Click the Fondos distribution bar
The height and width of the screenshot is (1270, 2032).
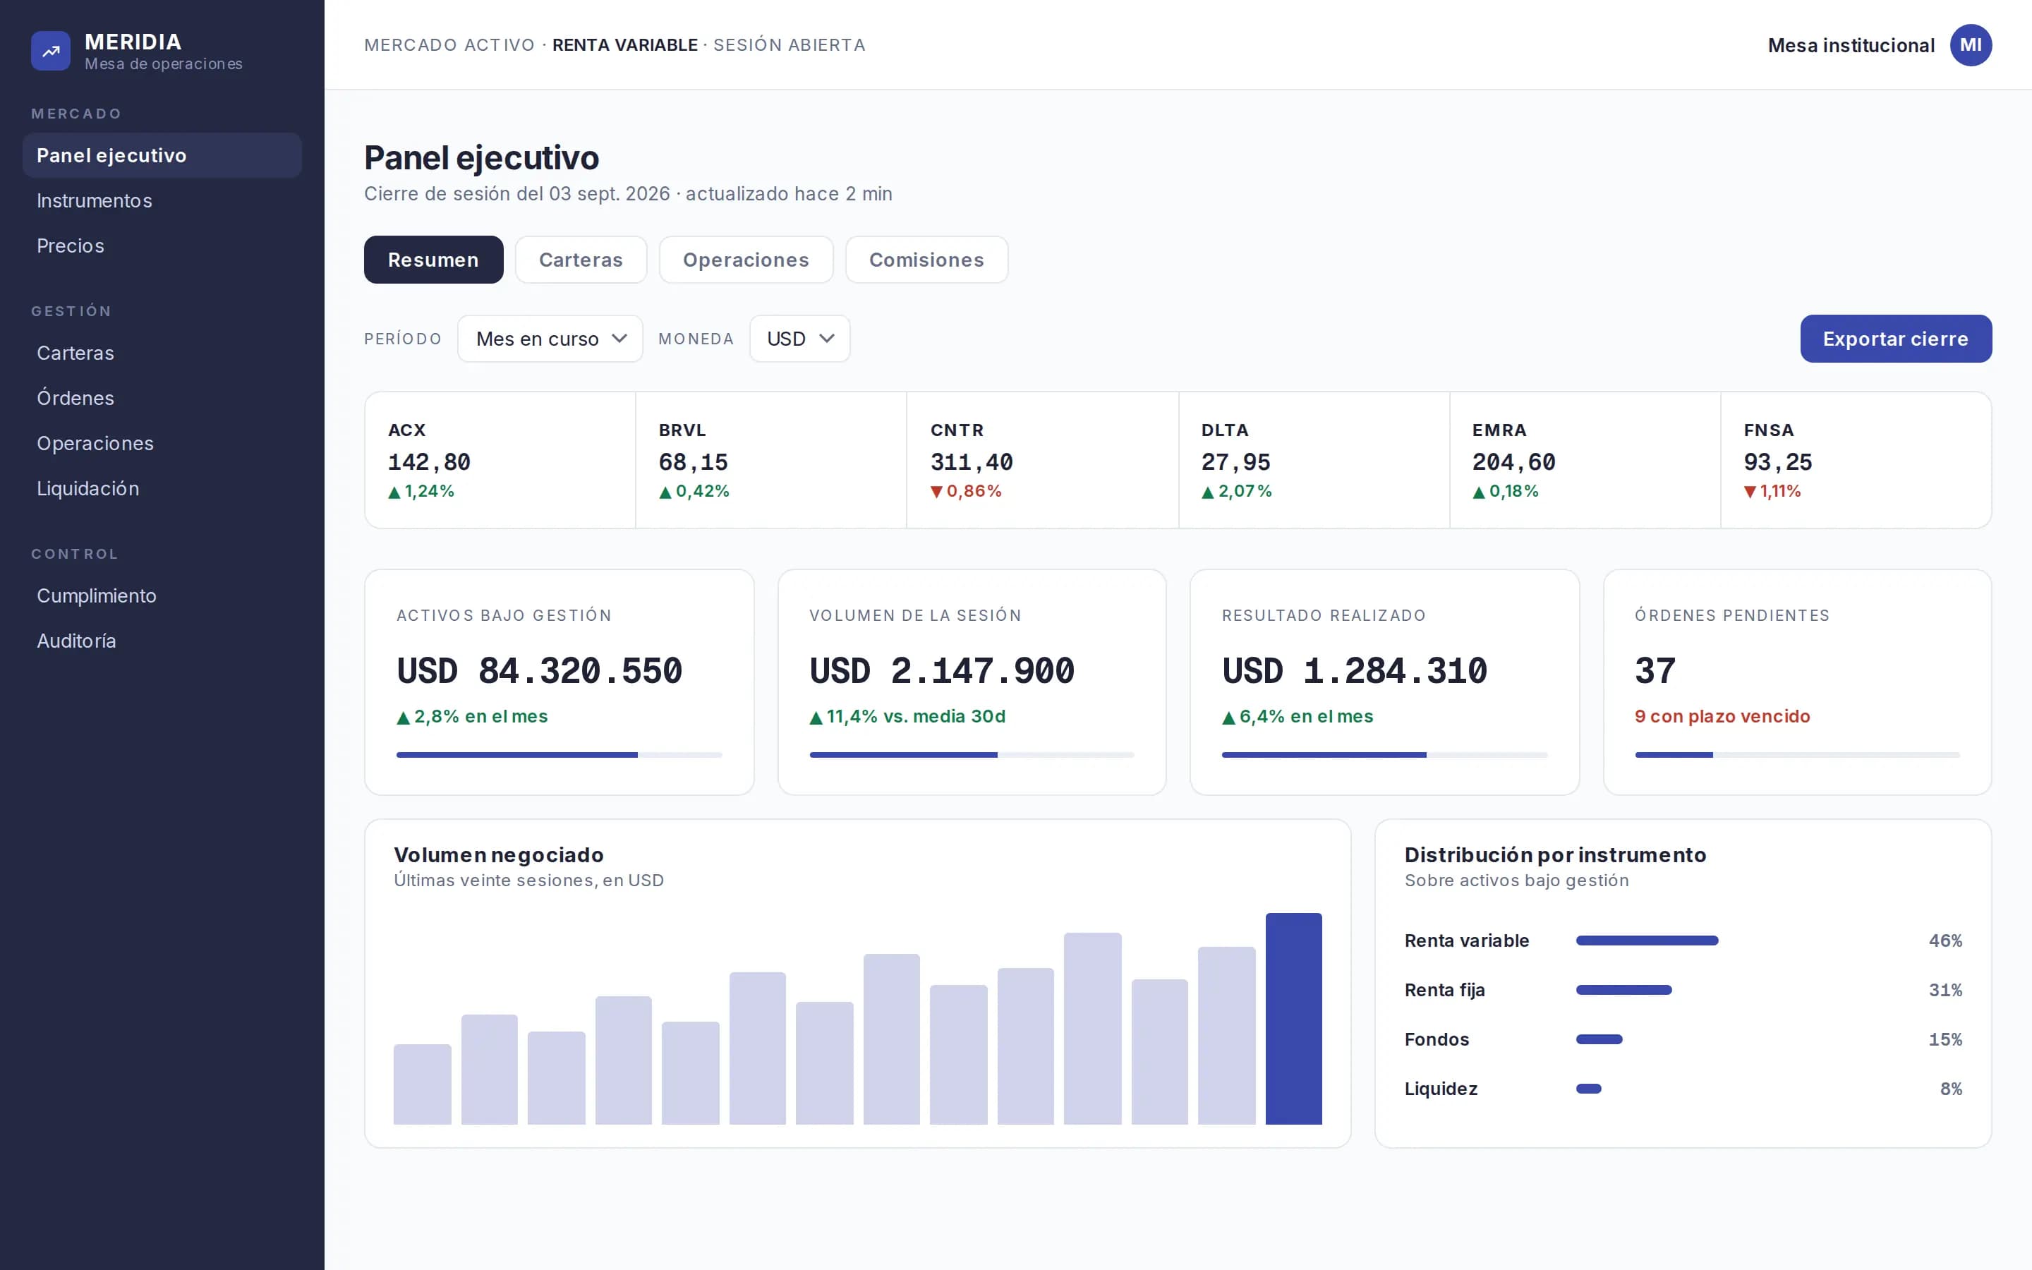click(1599, 1040)
